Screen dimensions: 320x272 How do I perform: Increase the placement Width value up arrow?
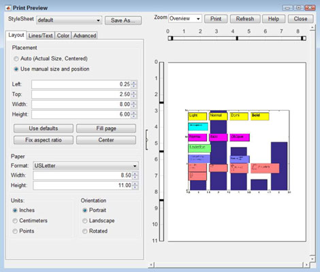point(134,103)
